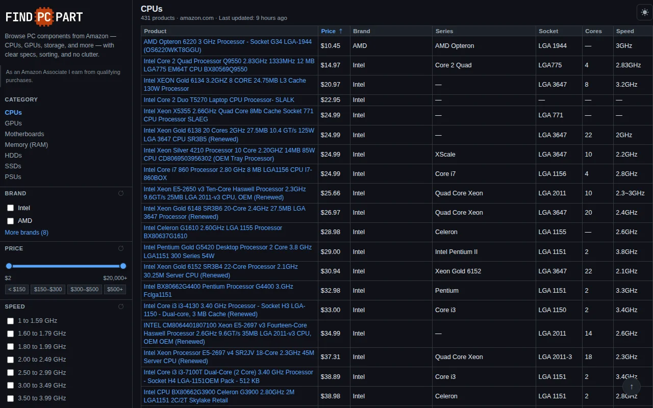Open the Pentium Processor G4400 link

point(218,291)
